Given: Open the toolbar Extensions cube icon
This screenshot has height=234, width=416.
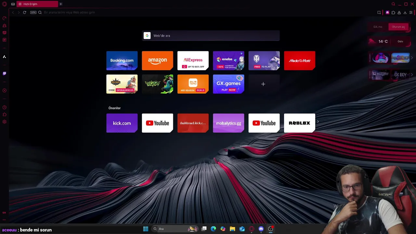Looking at the screenshot, I should (x=393, y=12).
